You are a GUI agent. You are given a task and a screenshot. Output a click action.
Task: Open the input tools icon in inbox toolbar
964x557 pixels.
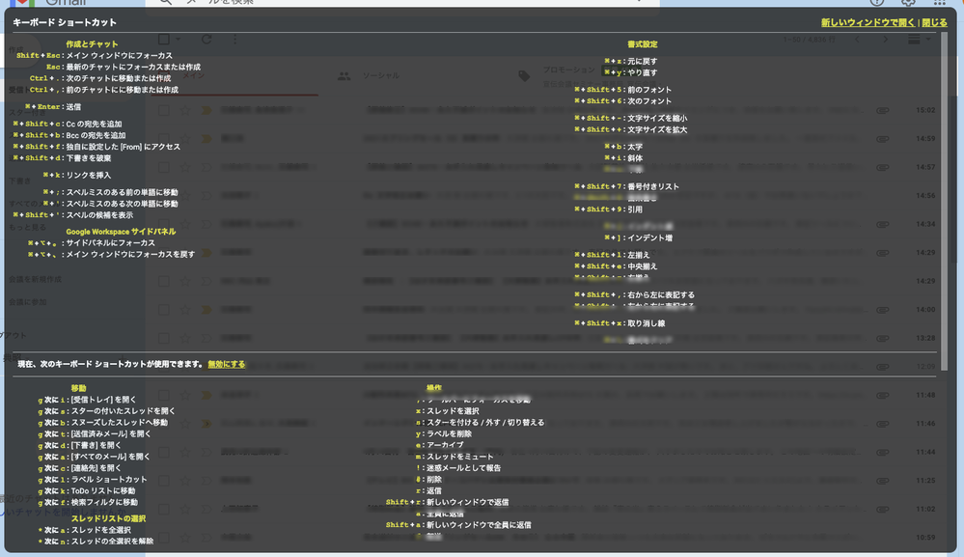click(914, 40)
